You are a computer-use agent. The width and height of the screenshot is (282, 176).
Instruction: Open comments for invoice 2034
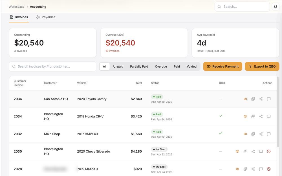tap(269, 116)
